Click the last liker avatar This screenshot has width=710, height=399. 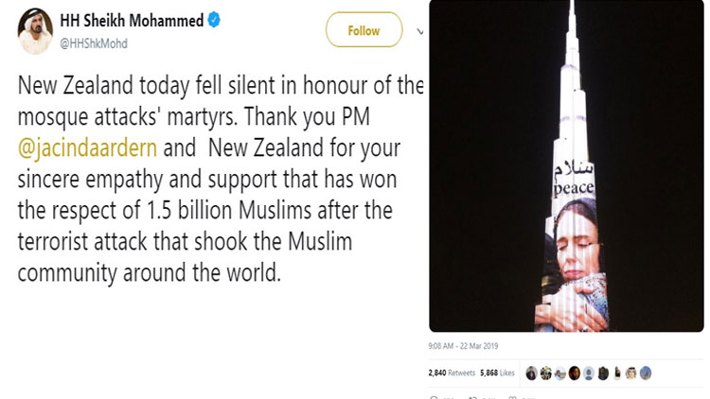645,373
